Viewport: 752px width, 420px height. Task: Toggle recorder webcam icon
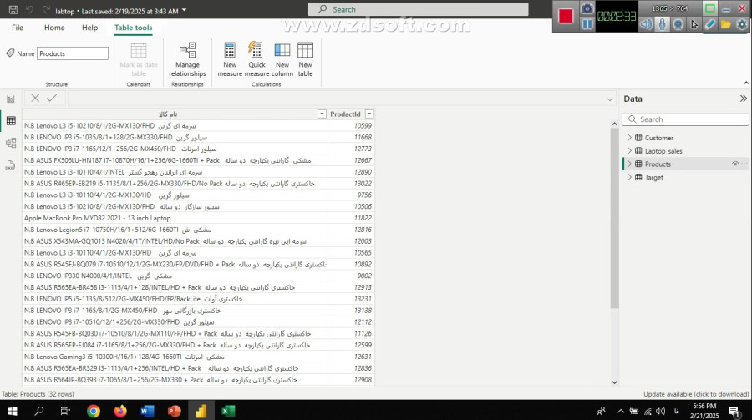coord(678,24)
